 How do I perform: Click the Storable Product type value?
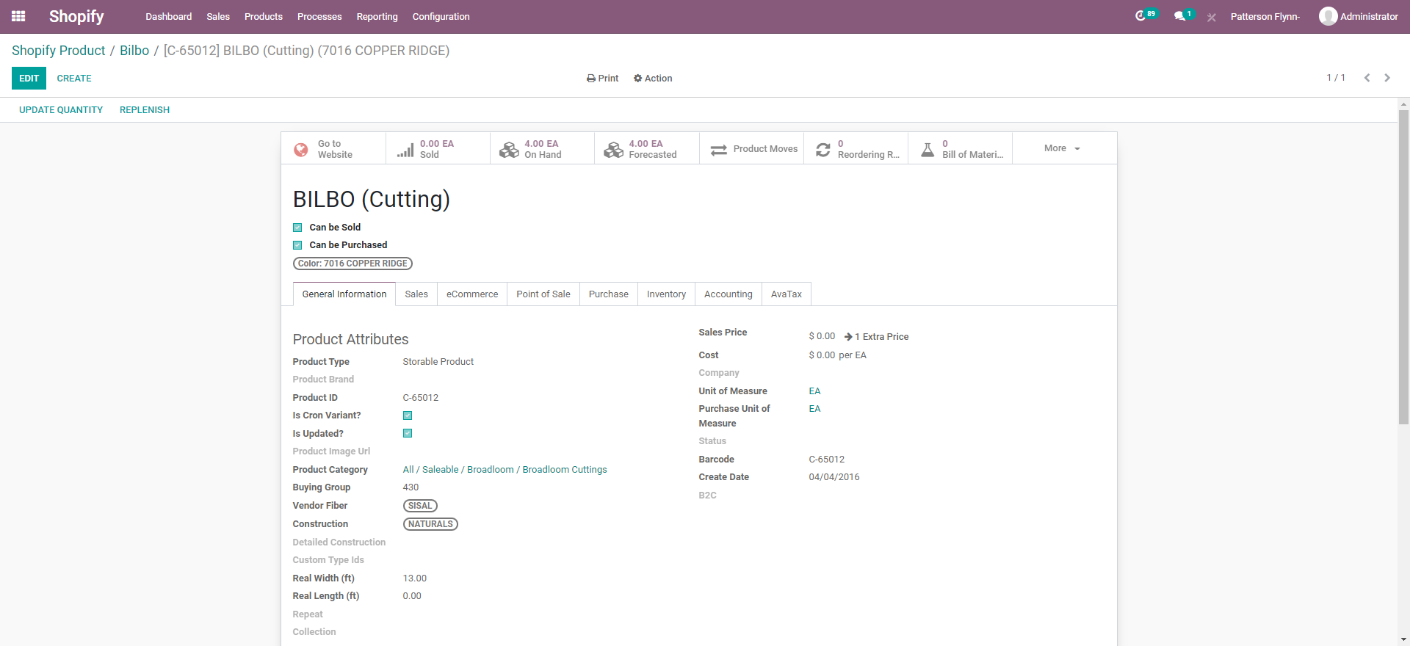point(438,362)
